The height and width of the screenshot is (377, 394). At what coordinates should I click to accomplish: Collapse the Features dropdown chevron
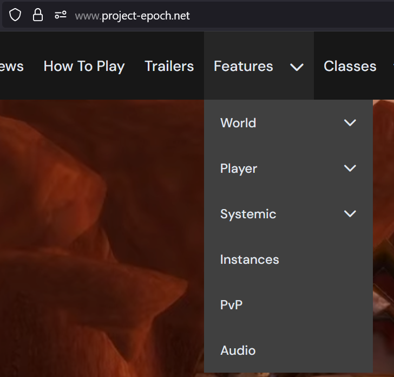click(297, 67)
